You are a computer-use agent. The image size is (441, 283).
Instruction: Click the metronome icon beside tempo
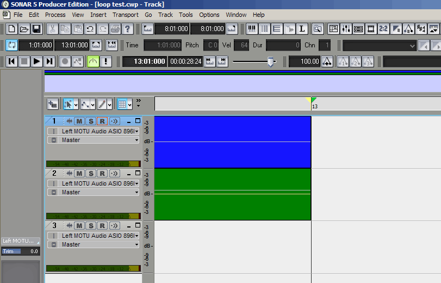tap(327, 61)
